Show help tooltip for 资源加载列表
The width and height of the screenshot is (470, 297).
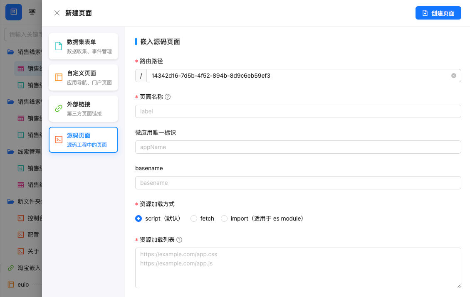(179, 240)
